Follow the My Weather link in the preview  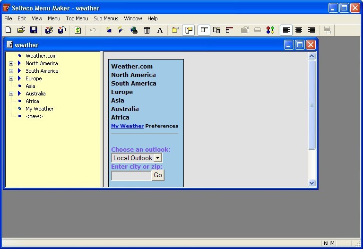[x=127, y=126]
